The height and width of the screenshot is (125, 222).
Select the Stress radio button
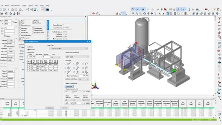[28, 47]
